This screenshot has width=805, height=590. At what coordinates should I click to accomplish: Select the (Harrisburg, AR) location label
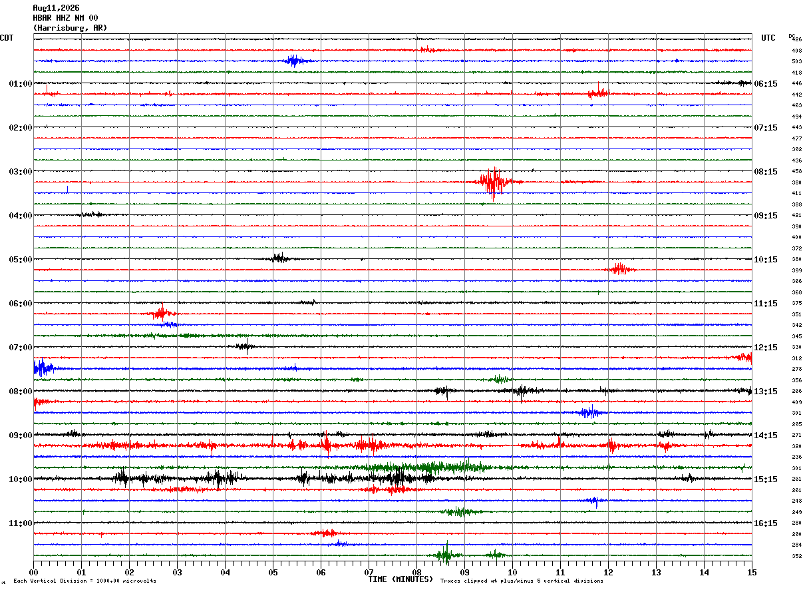(x=70, y=28)
